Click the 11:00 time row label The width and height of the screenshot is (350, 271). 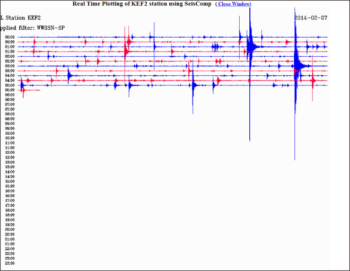tap(10, 143)
